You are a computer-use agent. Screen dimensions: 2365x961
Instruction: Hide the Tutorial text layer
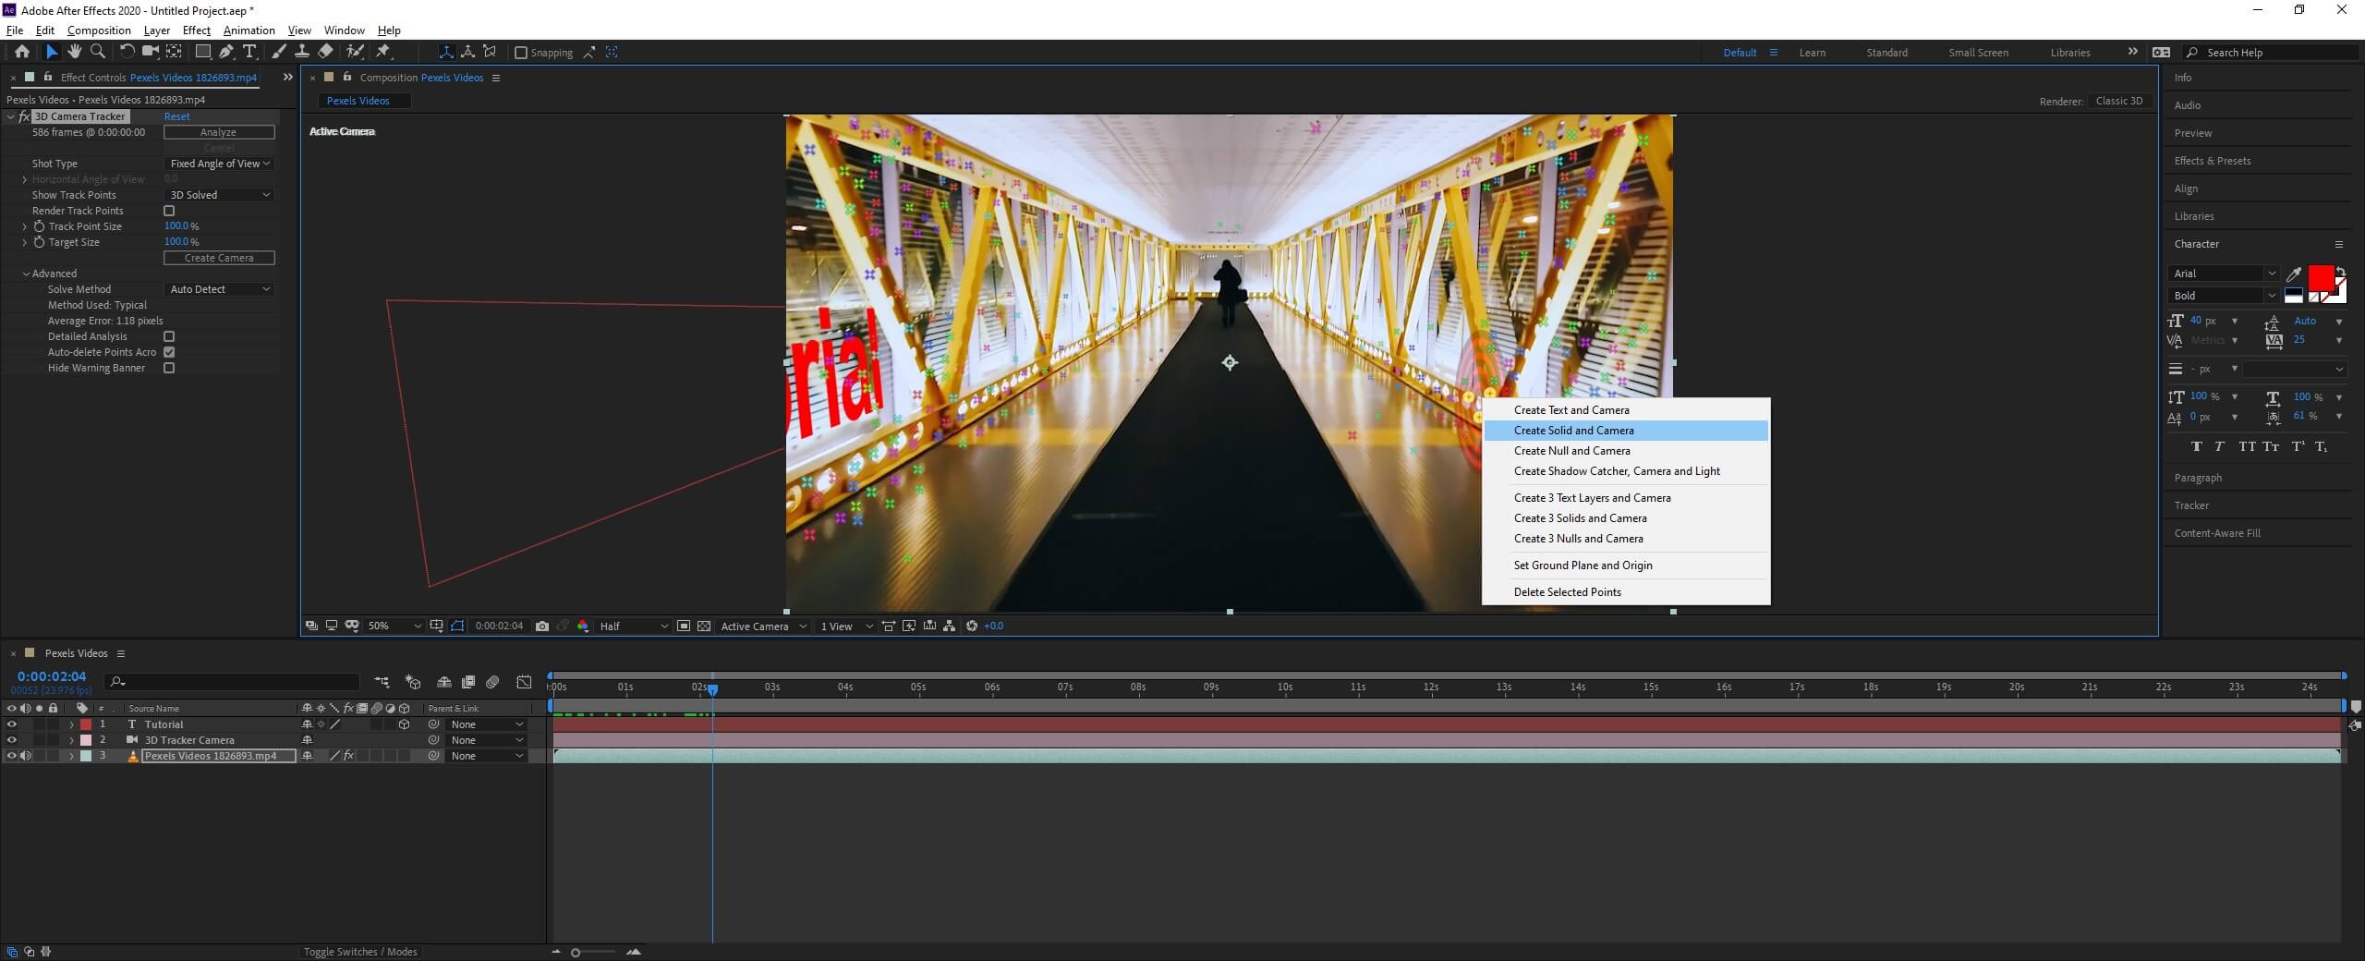[12, 724]
